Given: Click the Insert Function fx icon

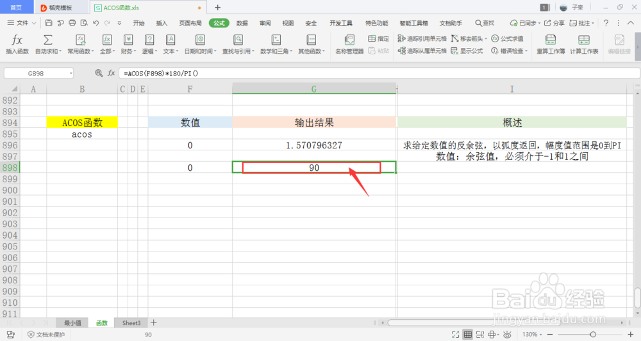Looking at the screenshot, I should tap(17, 40).
